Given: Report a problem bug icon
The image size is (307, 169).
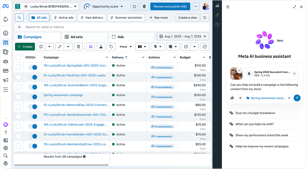Looking at the screenshot, I should click(6, 163).
